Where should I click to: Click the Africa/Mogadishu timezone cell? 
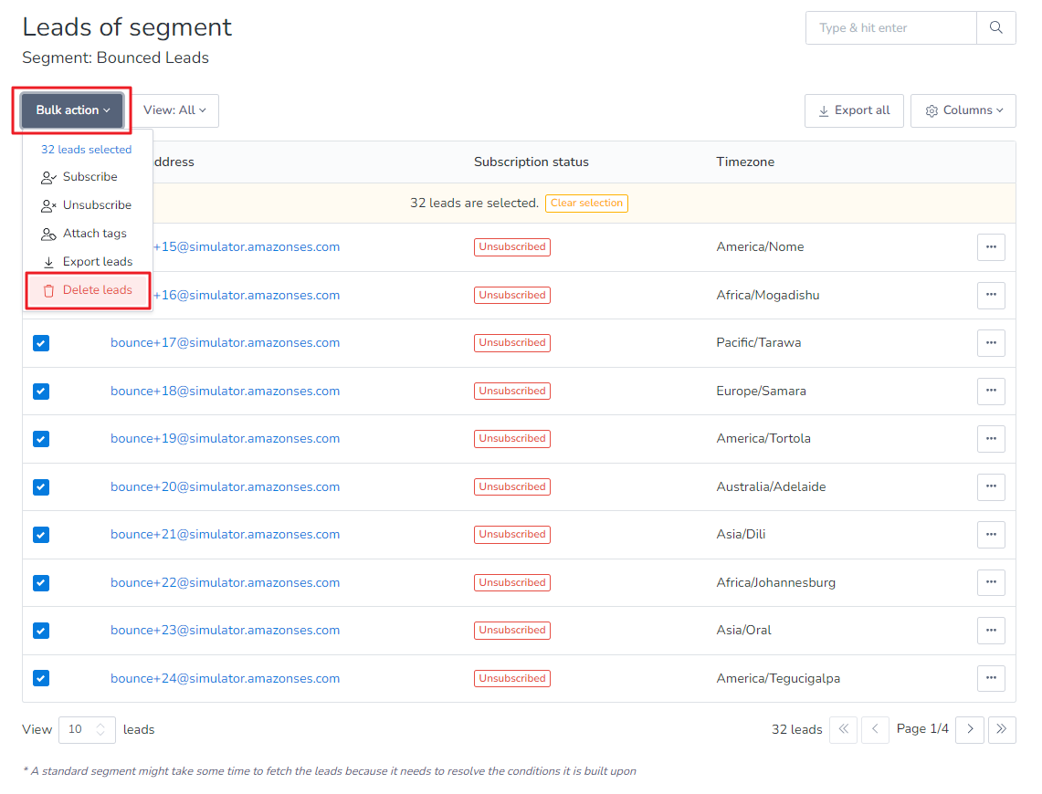tap(767, 295)
